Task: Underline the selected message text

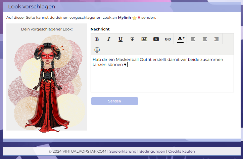Action: (x=120, y=39)
